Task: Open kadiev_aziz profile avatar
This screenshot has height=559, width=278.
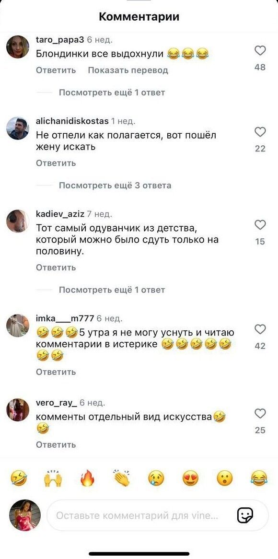Action: pos(17,221)
